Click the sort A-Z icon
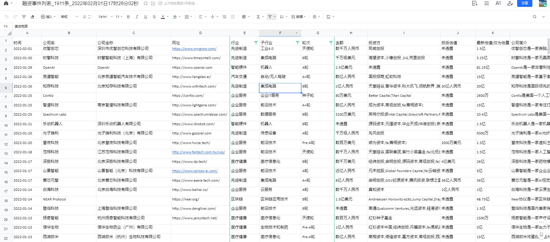The width and height of the screenshot is (550, 242). point(282,17)
